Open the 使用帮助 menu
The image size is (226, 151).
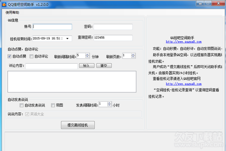[12, 13]
